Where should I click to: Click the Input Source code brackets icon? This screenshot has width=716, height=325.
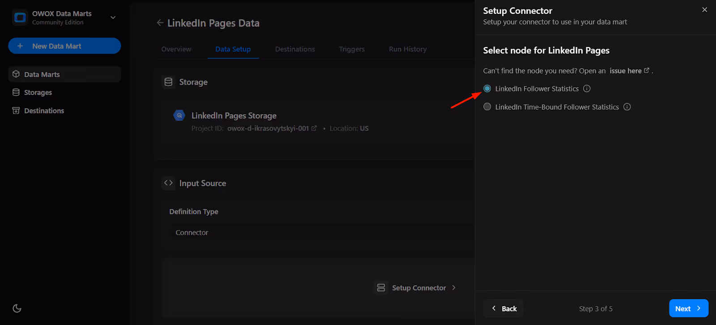click(168, 183)
